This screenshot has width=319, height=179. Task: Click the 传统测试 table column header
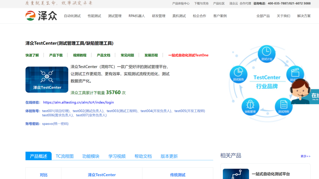tap(178, 175)
